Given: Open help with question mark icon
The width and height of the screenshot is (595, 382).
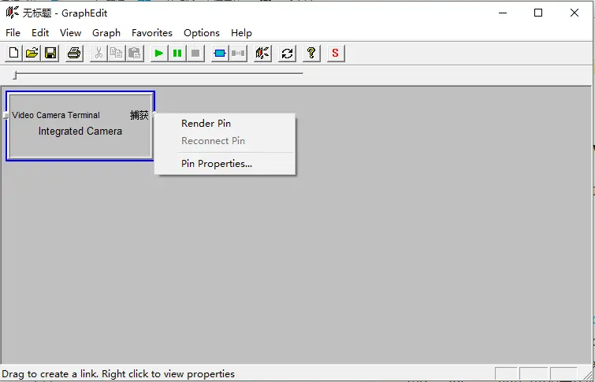Looking at the screenshot, I should tap(311, 53).
